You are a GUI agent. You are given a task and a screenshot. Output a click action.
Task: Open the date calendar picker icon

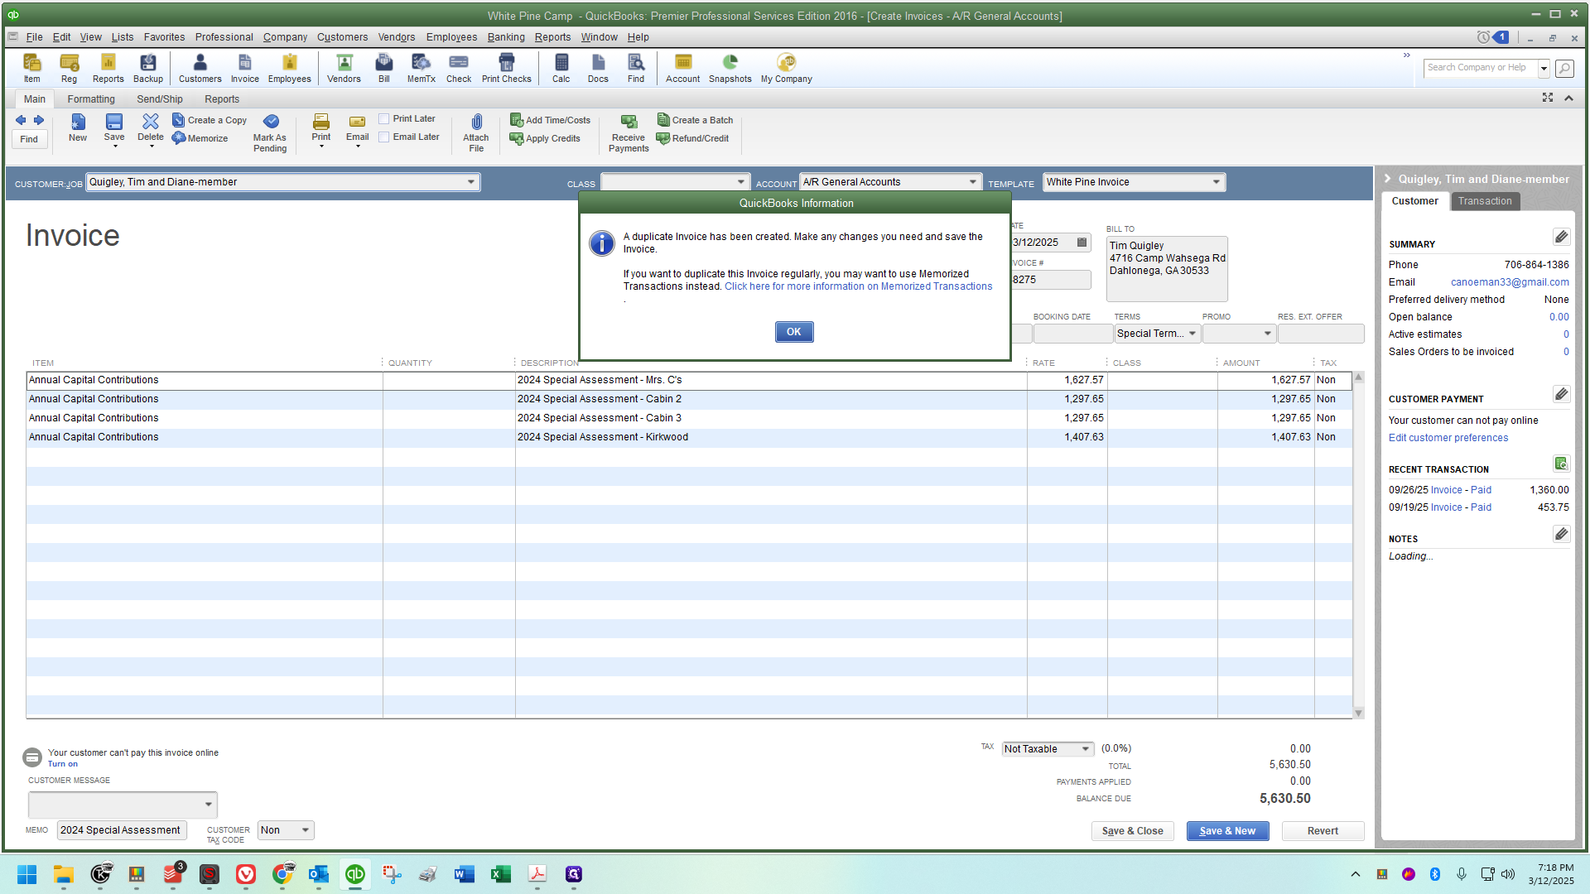pyautogui.click(x=1082, y=243)
